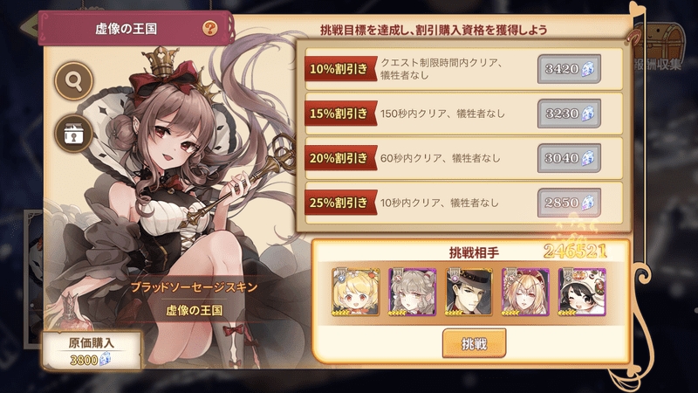The height and width of the screenshot is (393, 698).
Task: Select the gray-haired opponent portrait
Action: coord(412,293)
